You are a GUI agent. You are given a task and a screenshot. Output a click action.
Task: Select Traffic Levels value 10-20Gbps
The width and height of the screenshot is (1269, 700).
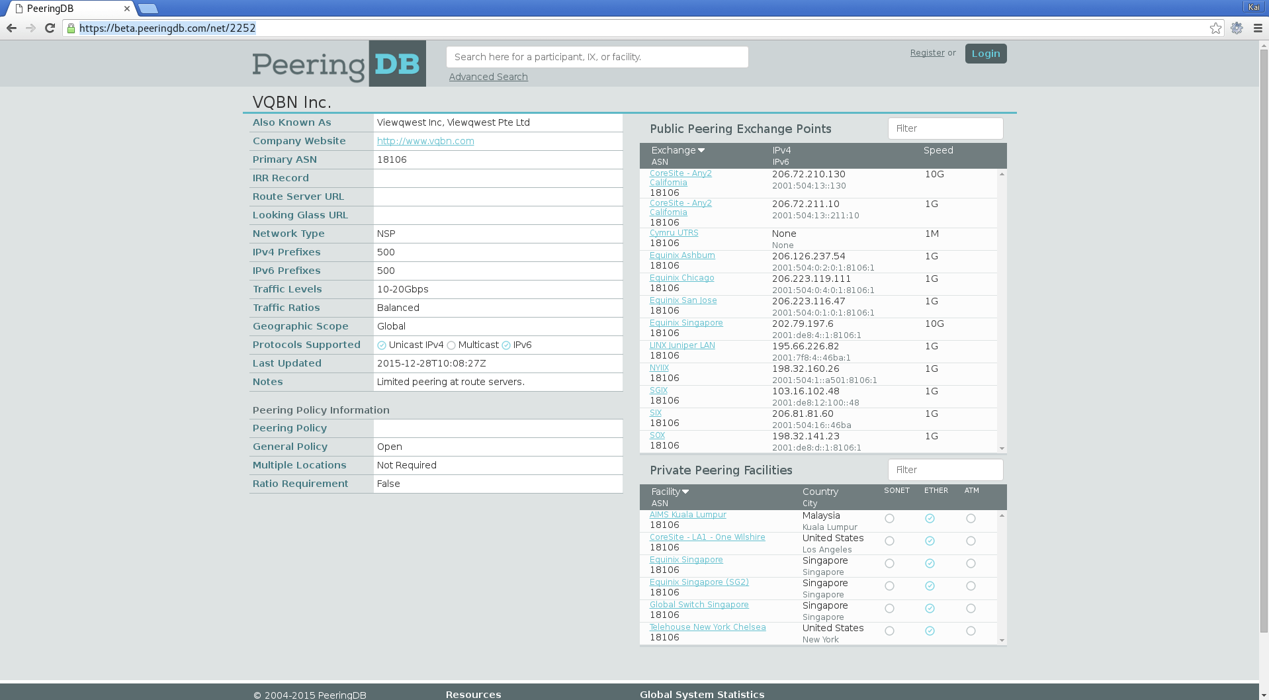coord(402,289)
